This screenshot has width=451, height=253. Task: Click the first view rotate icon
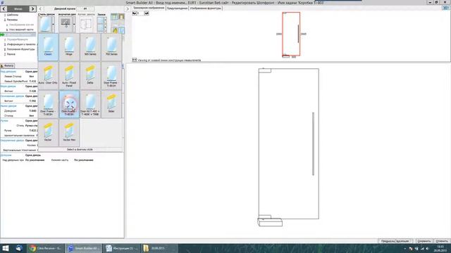pos(135,13)
